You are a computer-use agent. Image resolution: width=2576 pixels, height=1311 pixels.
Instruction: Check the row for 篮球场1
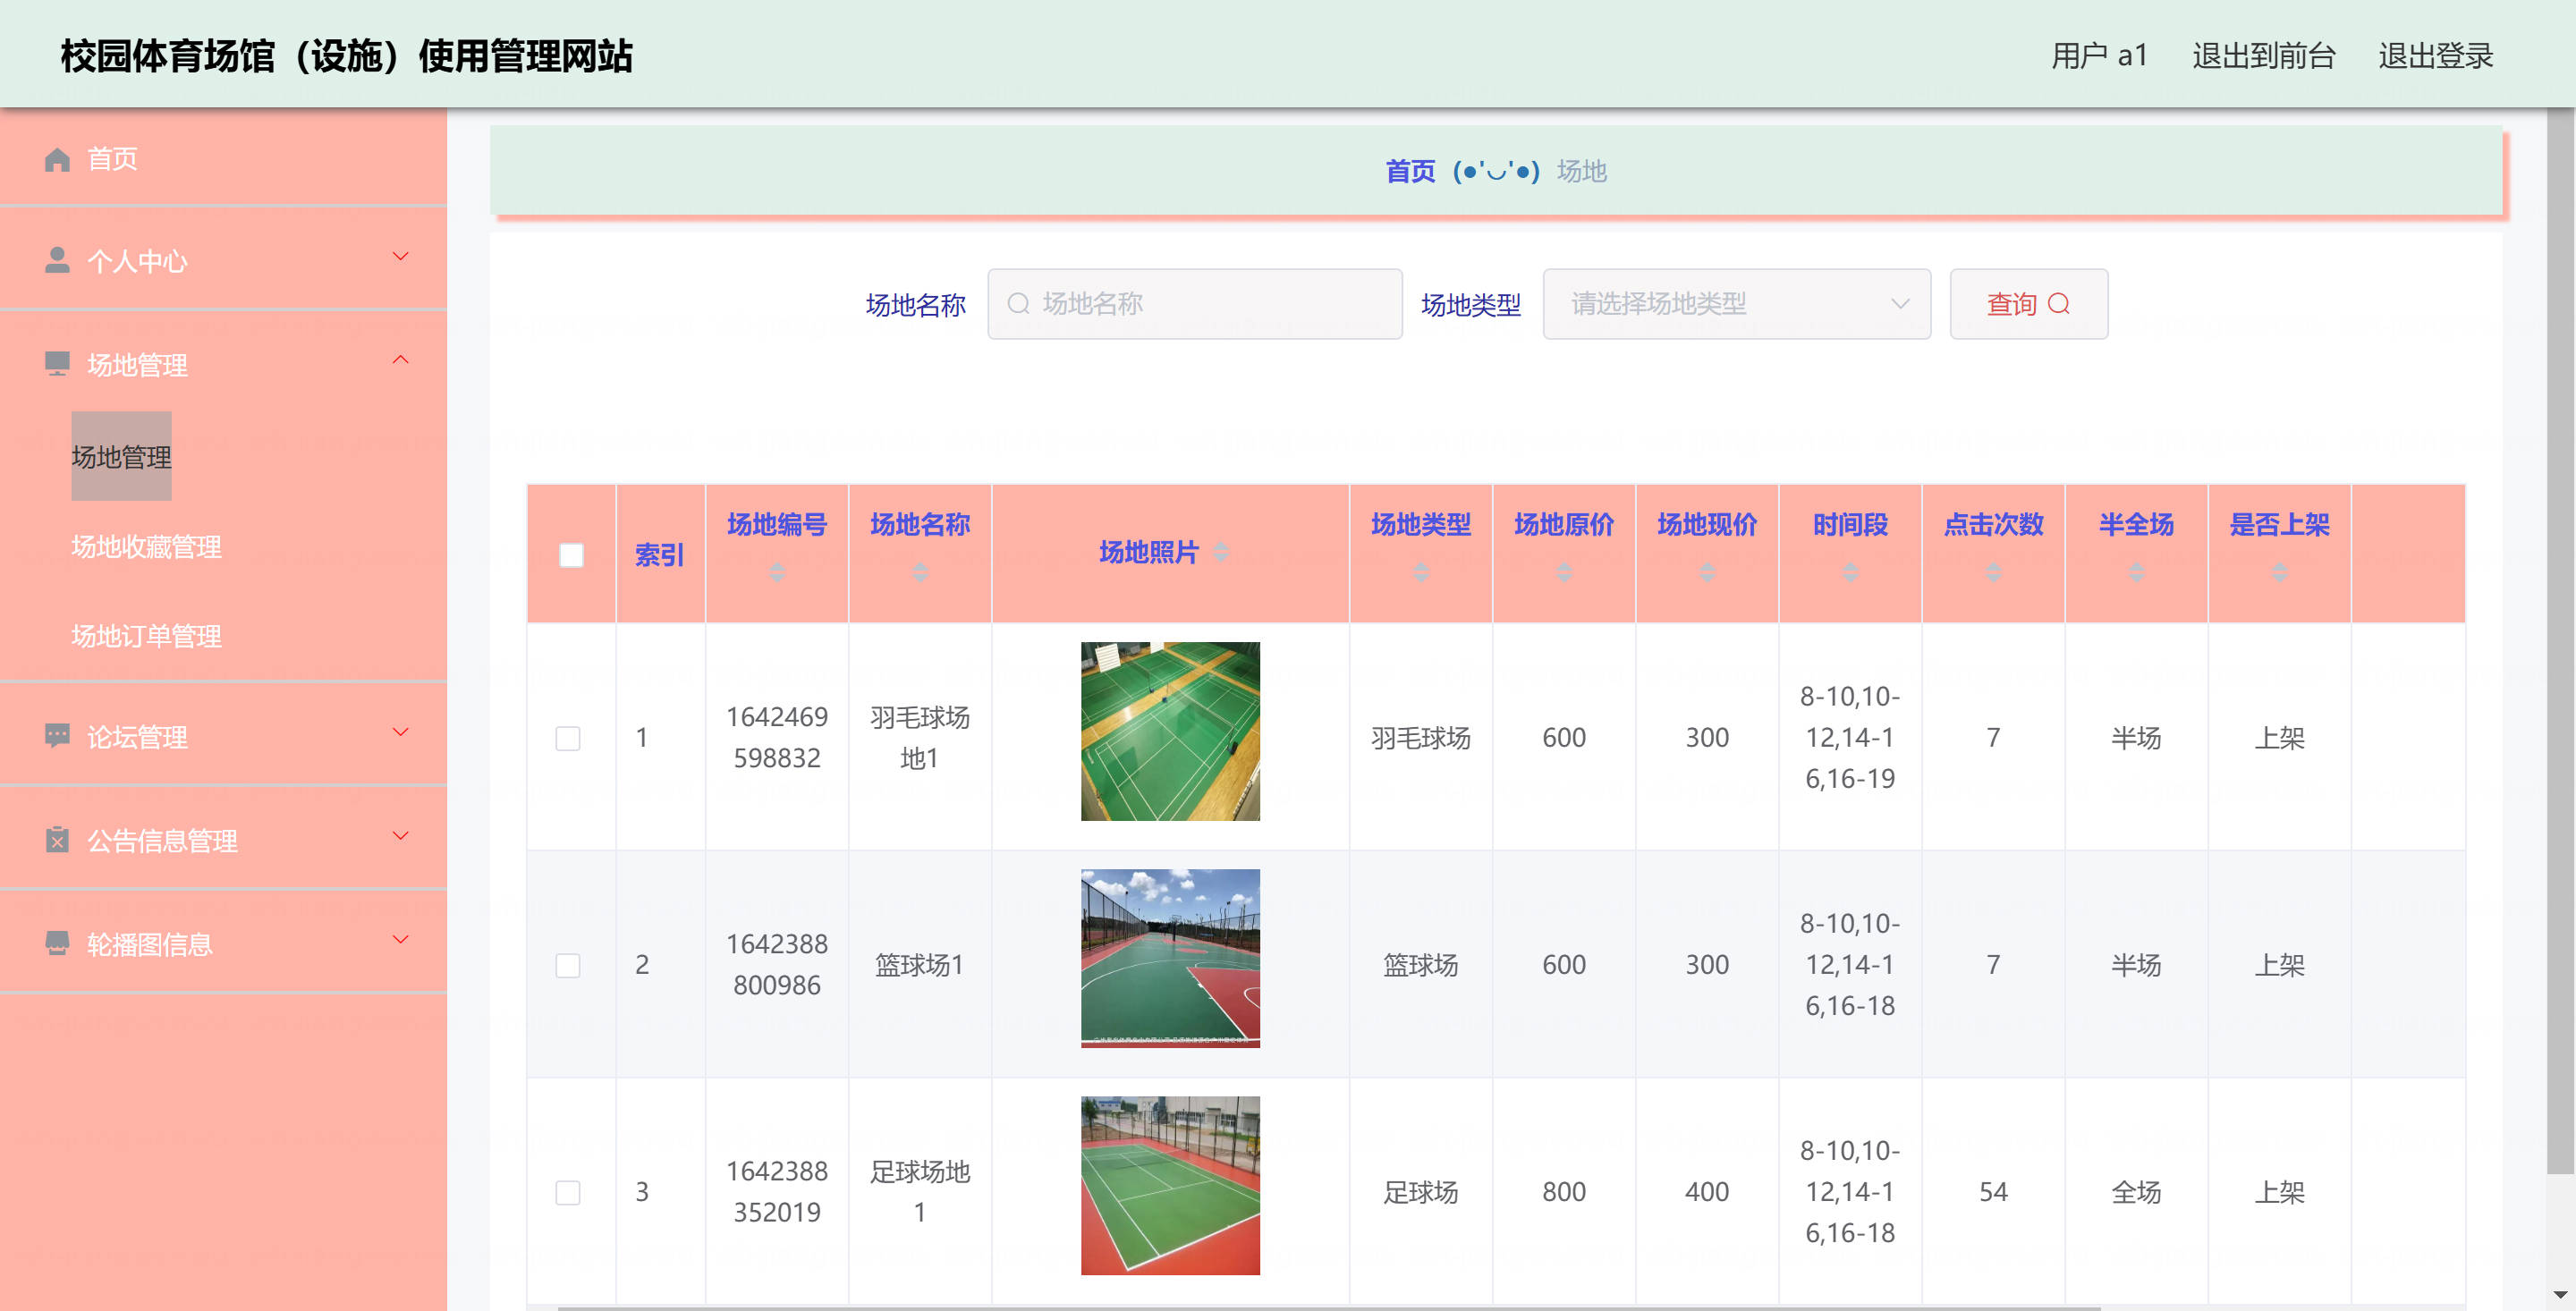[x=568, y=965]
